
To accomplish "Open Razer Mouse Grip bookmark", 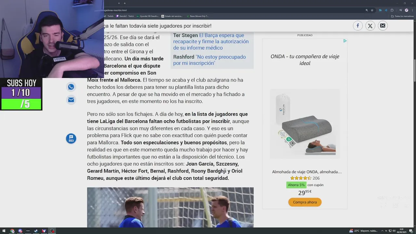I will point(198,16).
